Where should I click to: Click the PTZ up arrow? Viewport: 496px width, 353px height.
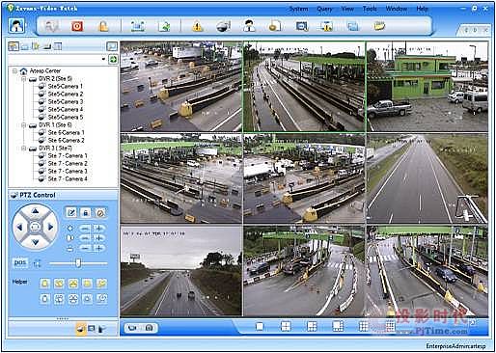(x=35, y=211)
